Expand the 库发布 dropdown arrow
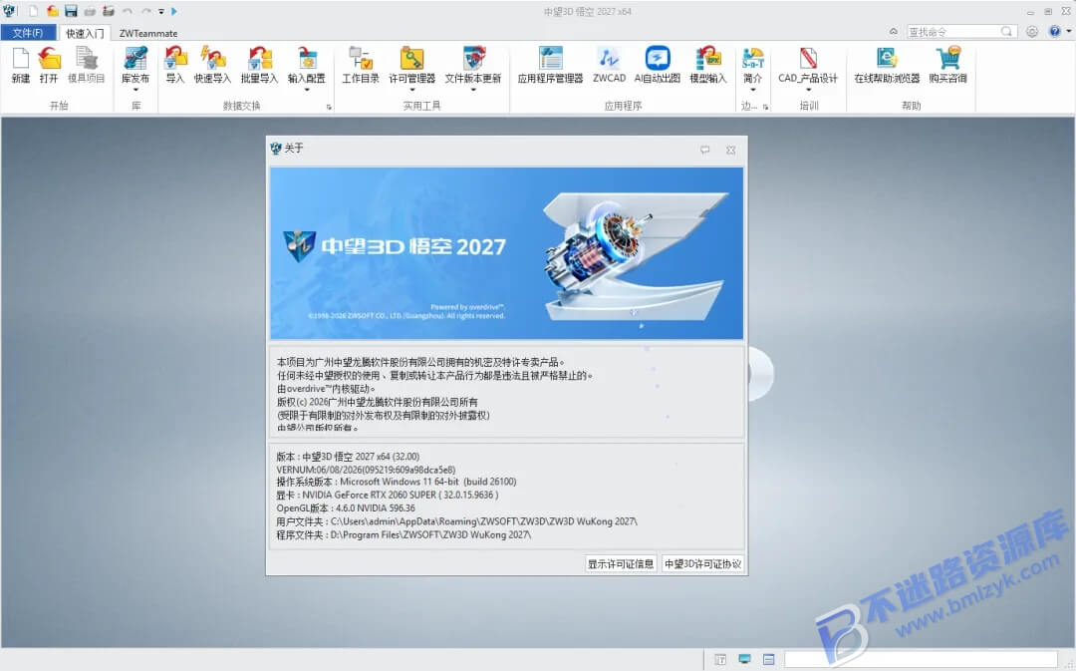1076x671 pixels. (135, 90)
